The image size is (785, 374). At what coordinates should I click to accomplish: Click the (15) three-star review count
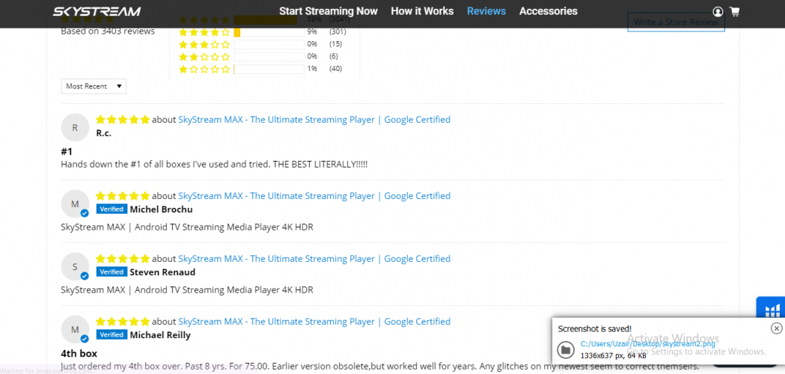coord(336,44)
